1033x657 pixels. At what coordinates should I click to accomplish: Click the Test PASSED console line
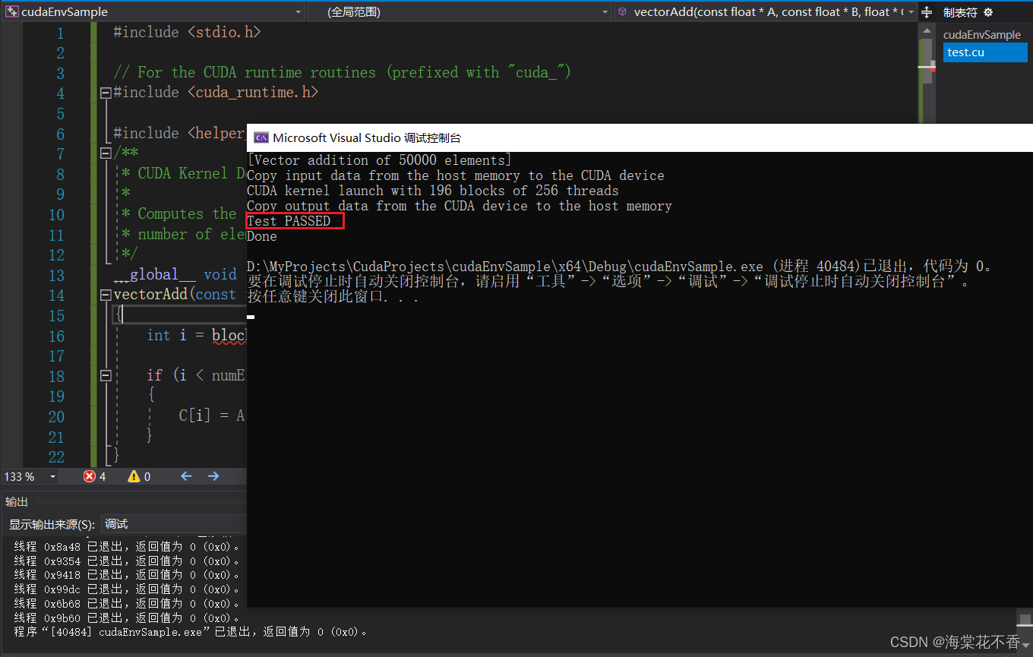coord(289,221)
